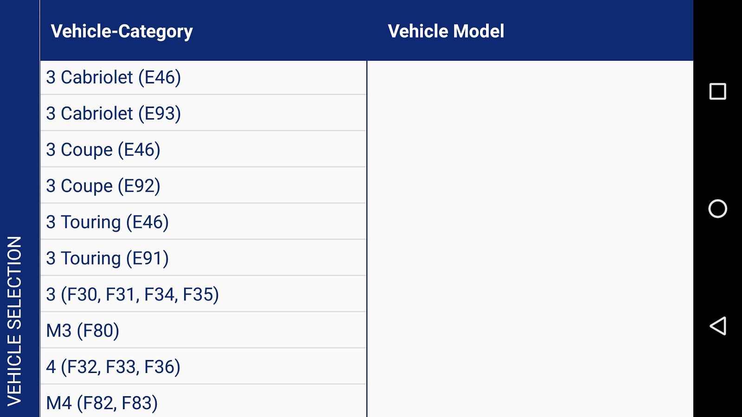This screenshot has width=742, height=417.
Task: Pick the 3 Touring (E46) entry
Action: pyautogui.click(x=204, y=221)
